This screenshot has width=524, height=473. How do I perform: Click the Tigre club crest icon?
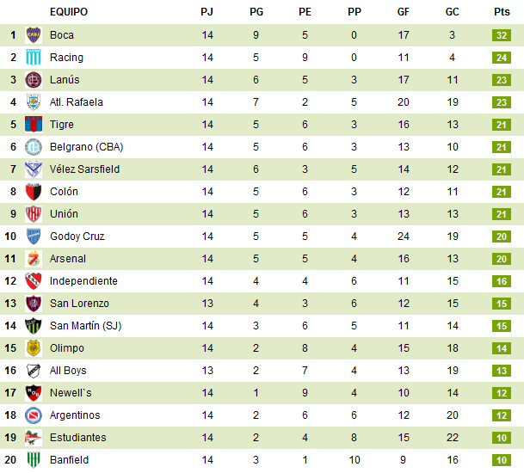click(x=34, y=125)
